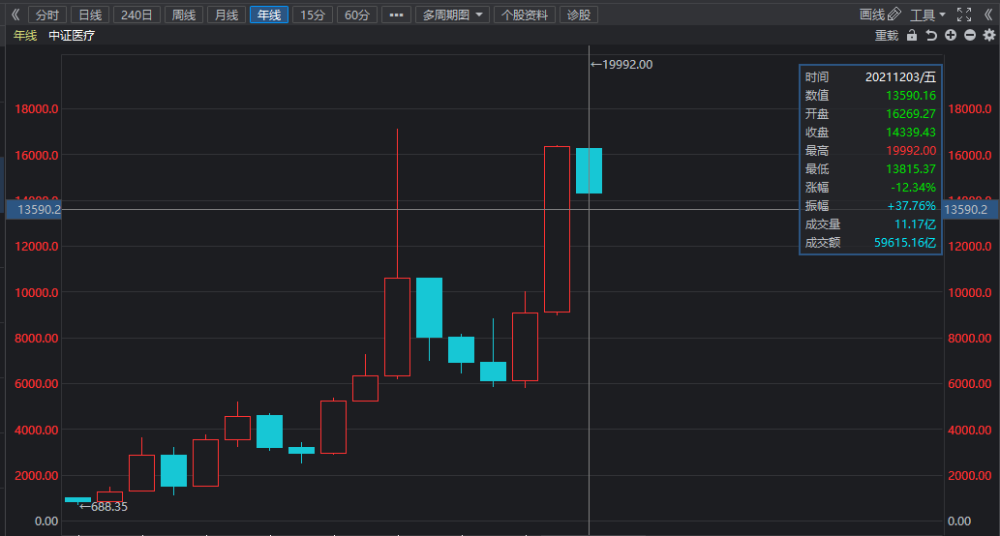The width and height of the screenshot is (1000, 536).
Task: Click the 数值 value 13590.16
Action: 911,96
